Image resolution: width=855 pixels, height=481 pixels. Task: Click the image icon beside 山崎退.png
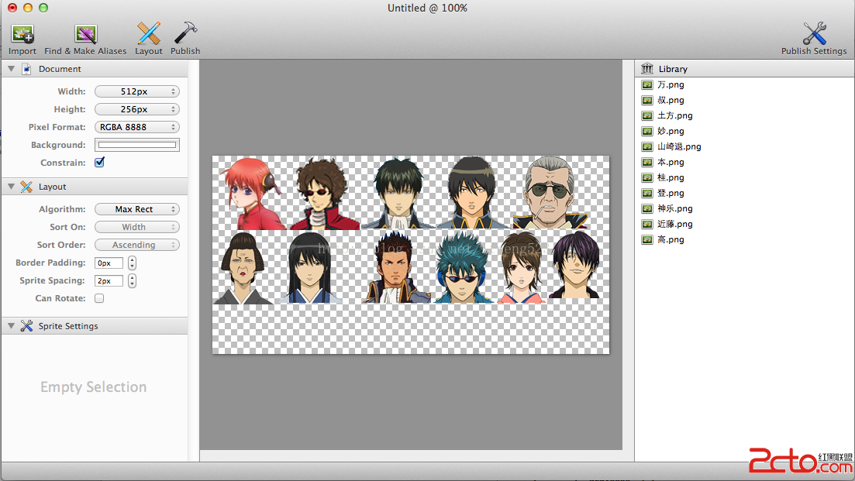coord(647,147)
